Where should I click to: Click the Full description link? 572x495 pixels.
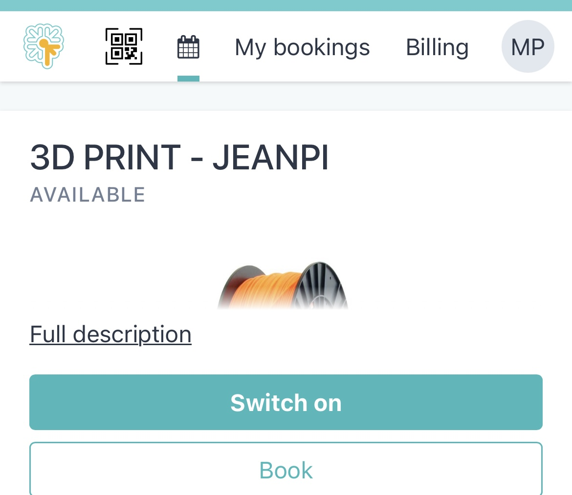[110, 334]
